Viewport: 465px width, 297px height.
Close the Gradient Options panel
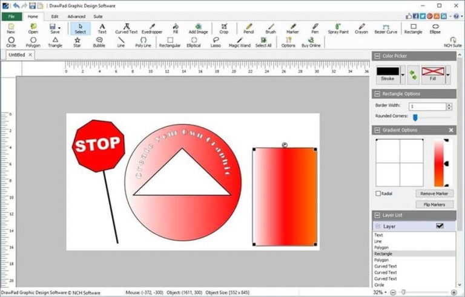(x=450, y=130)
